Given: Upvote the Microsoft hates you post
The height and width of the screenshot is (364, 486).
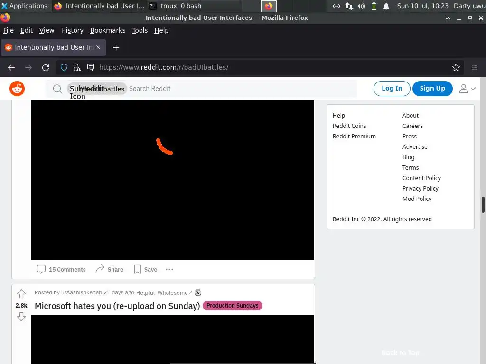Looking at the screenshot, I should pos(21,293).
